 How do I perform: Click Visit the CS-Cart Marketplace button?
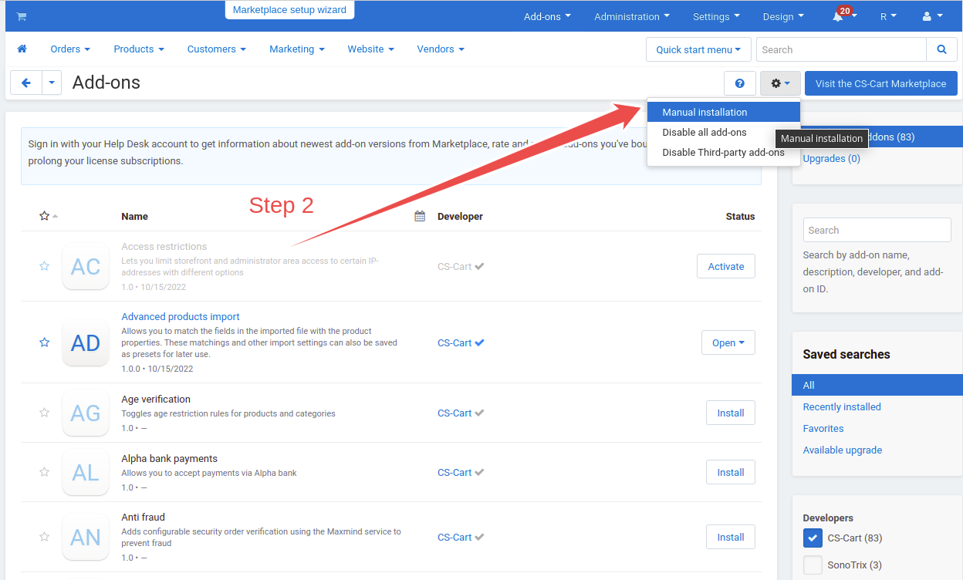880,83
